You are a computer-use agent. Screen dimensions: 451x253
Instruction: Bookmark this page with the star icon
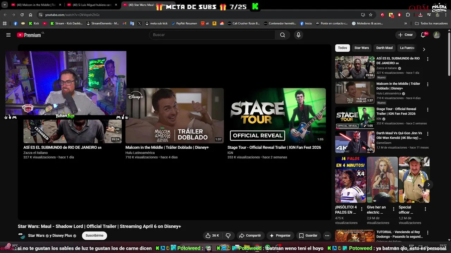(x=371, y=15)
